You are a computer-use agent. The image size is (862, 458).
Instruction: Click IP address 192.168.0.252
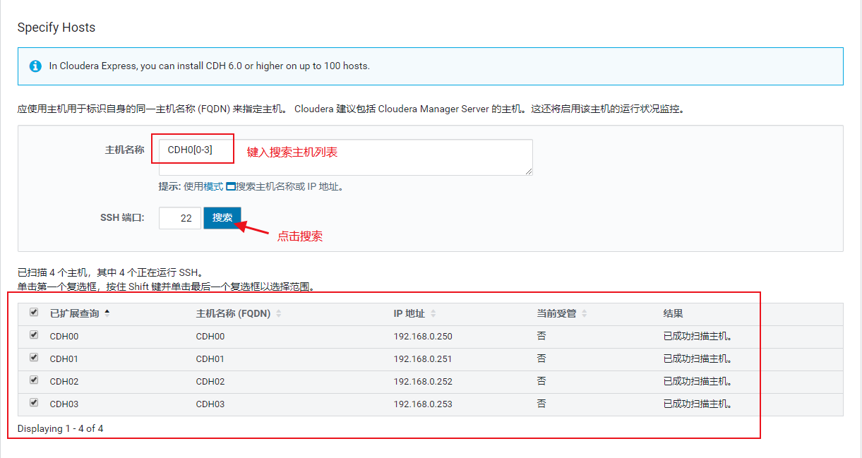tap(423, 382)
